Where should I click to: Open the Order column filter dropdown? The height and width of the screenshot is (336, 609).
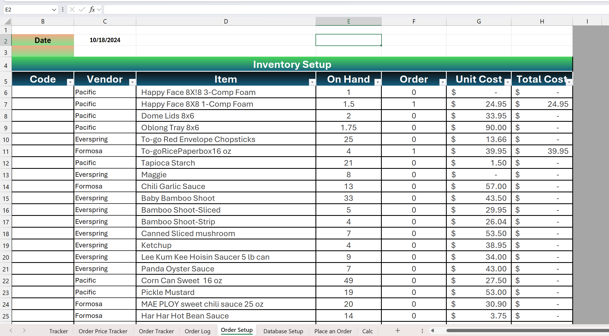pos(443,82)
